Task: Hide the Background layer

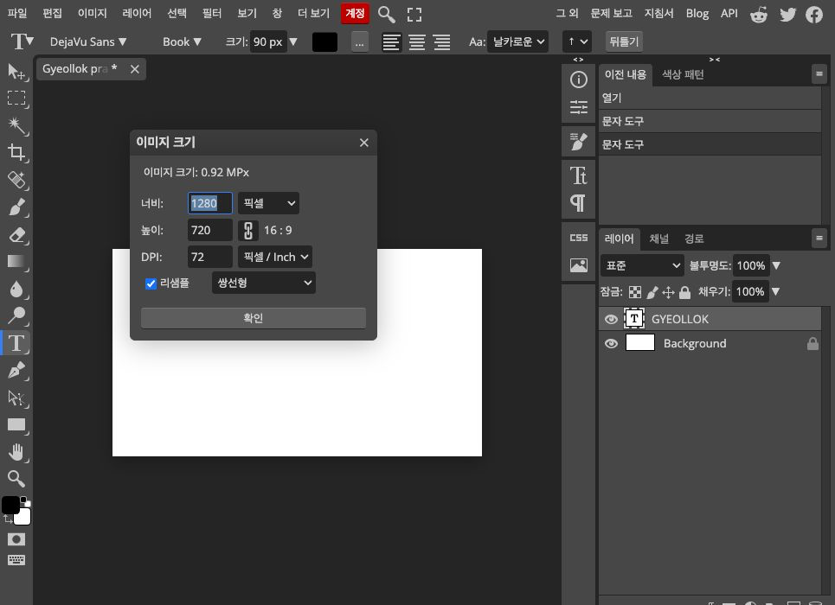Action: [x=611, y=344]
